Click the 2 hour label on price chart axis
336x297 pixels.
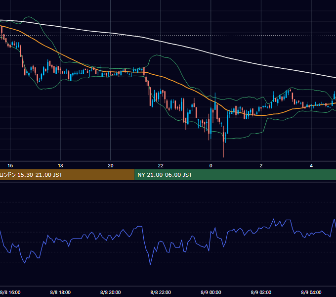(x=261, y=166)
